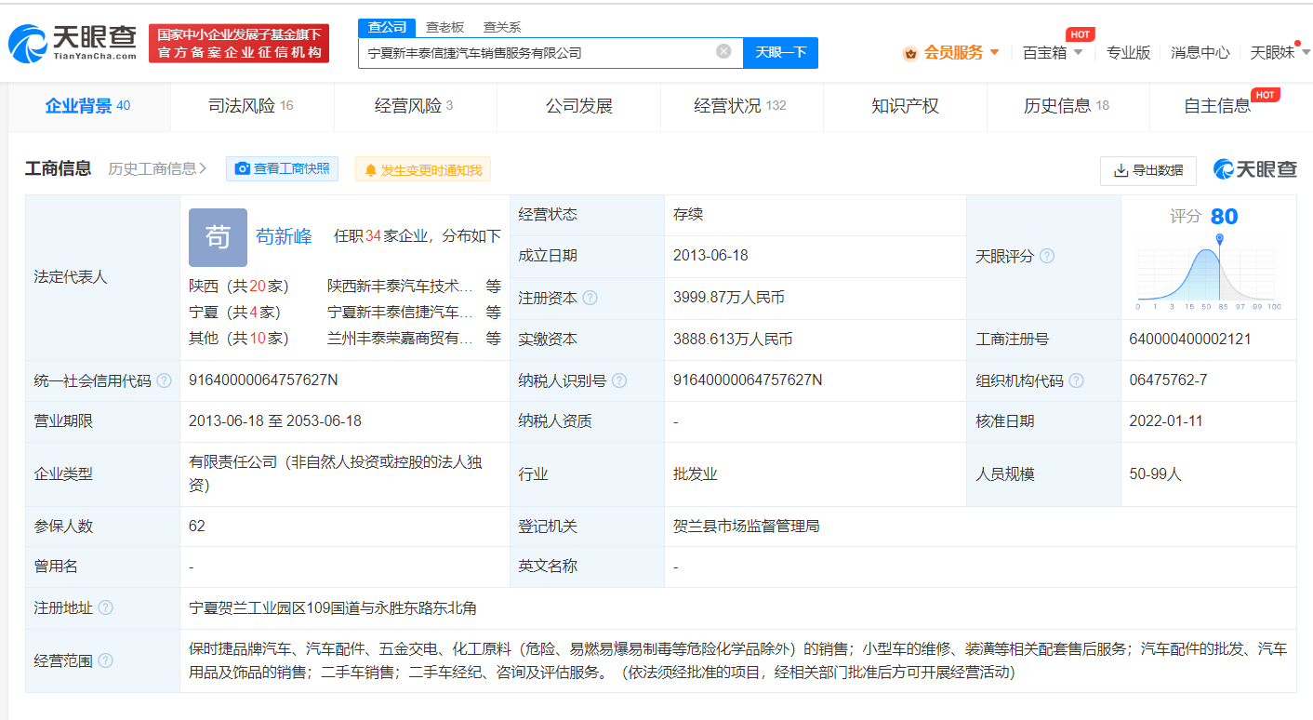Clear the search box with the X icon
1313x720 pixels.
pyautogui.click(x=723, y=52)
